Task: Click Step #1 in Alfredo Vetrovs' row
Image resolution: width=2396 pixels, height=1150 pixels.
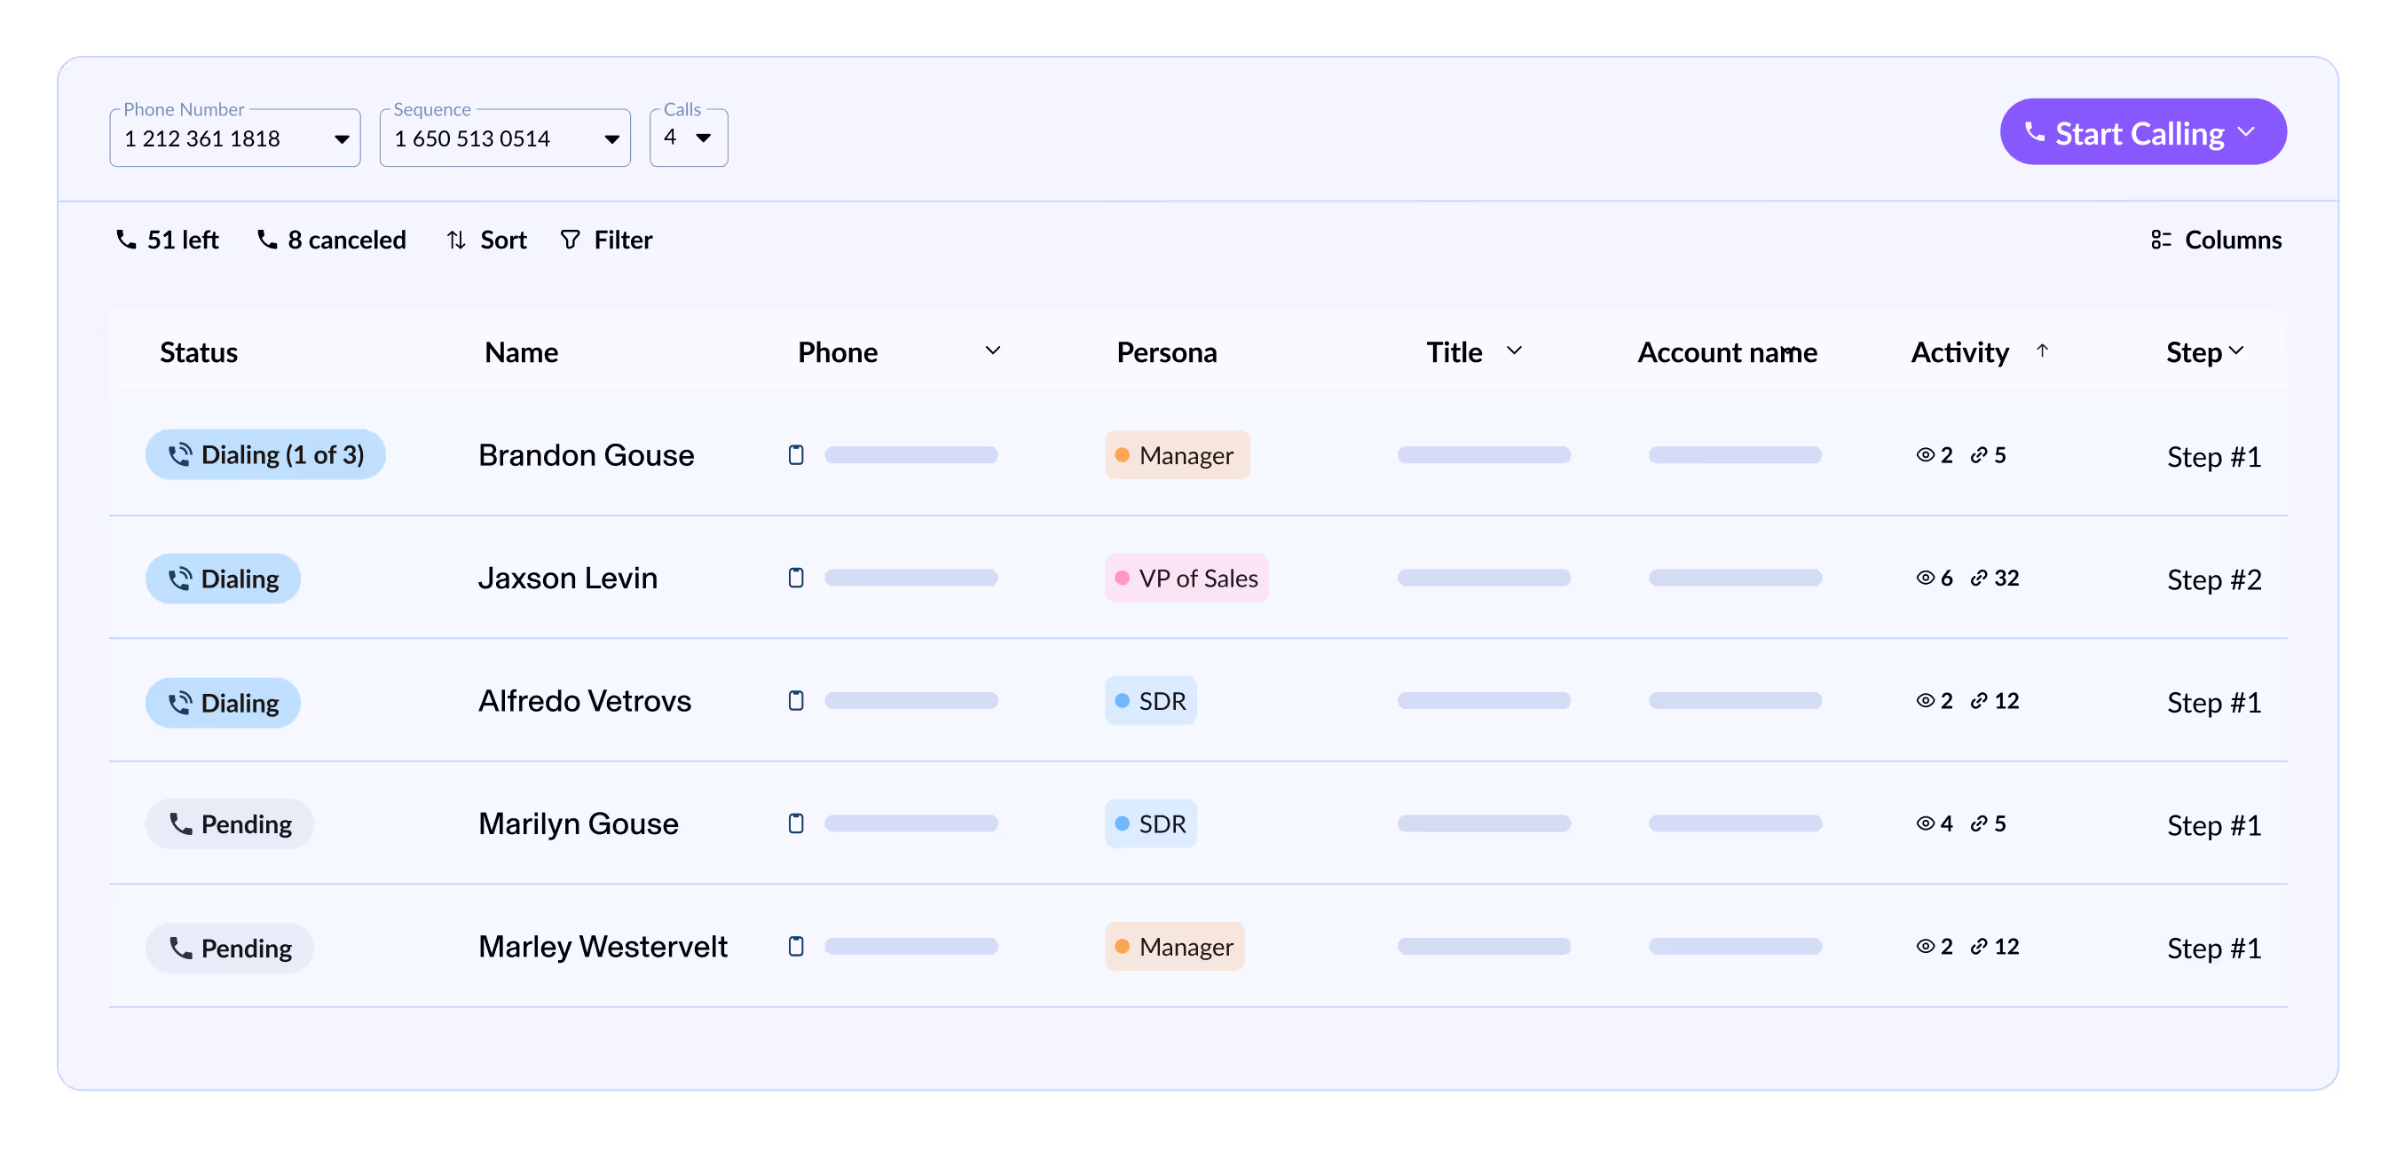Action: (x=2214, y=703)
